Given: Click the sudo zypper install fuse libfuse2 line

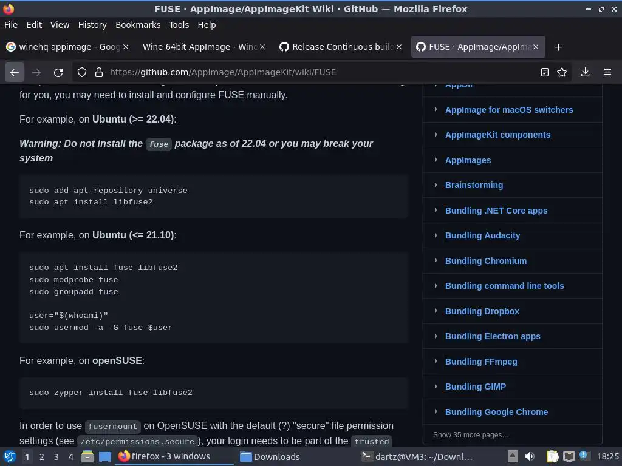Looking at the screenshot, I should pos(111,393).
